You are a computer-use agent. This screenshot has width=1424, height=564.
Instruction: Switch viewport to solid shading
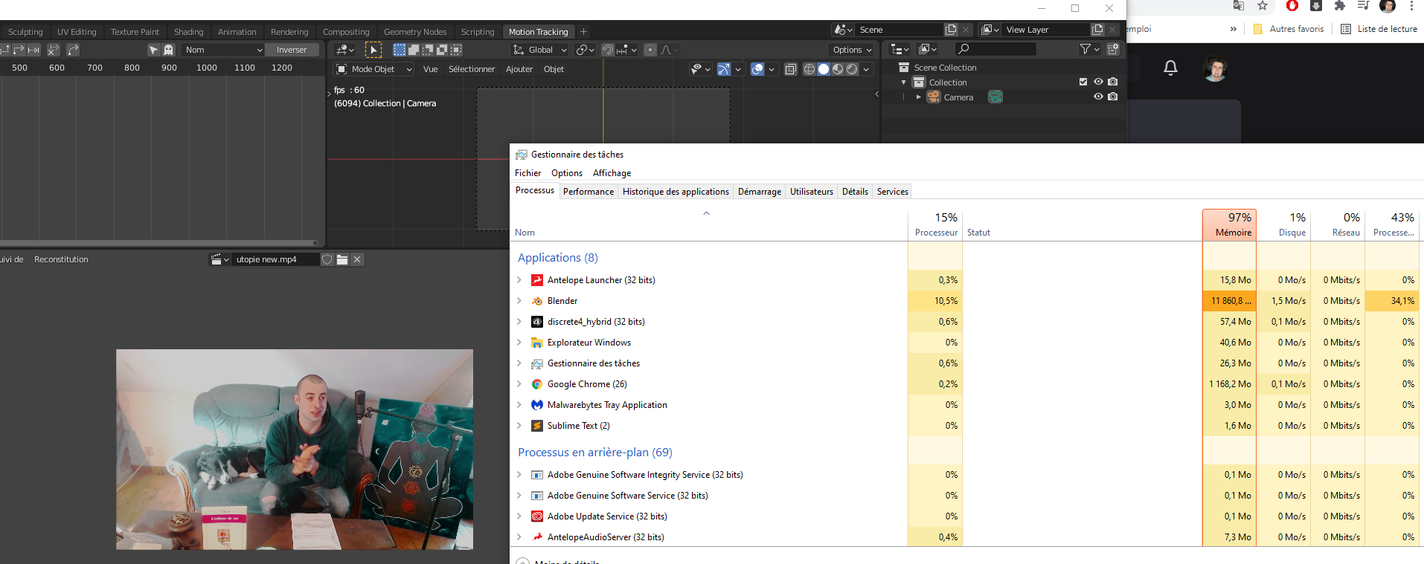click(x=824, y=69)
